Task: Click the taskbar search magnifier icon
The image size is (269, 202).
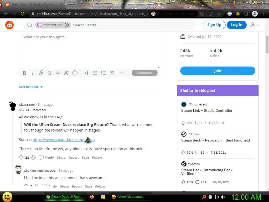Action: (204, 197)
